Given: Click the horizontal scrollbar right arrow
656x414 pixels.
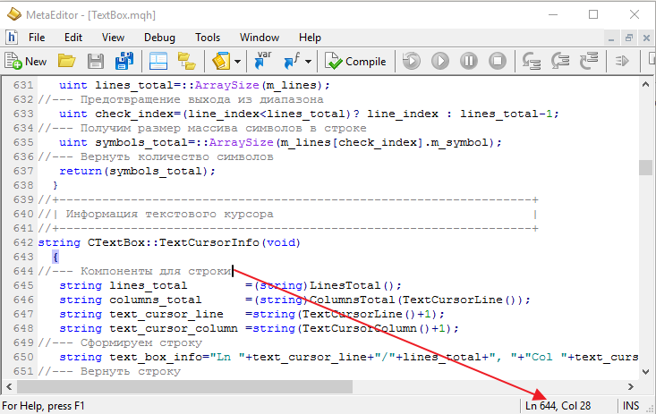Looking at the screenshot, I should click(631, 387).
